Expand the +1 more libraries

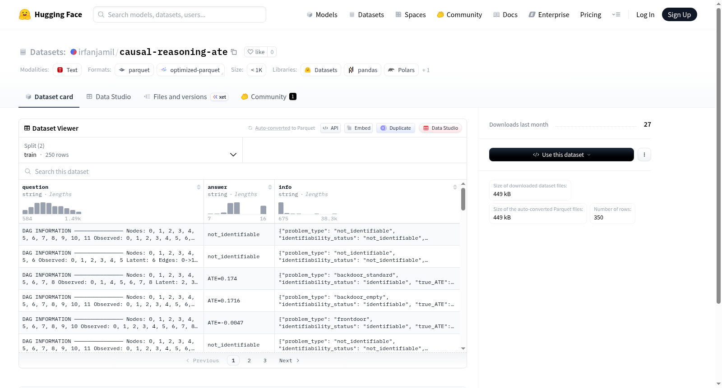[x=426, y=70]
